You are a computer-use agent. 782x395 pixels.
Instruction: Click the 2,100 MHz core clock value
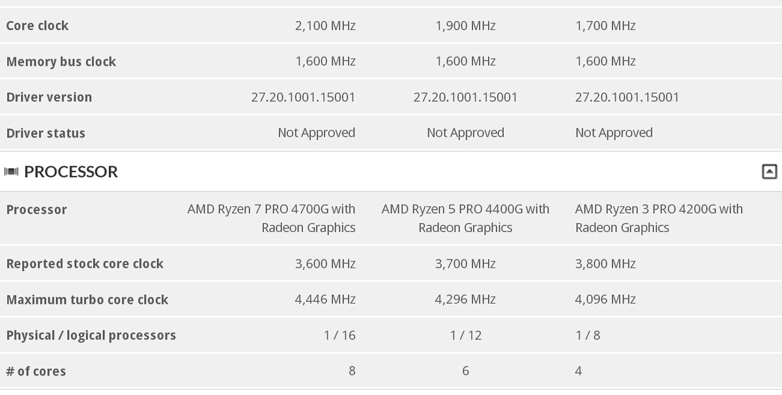(325, 26)
